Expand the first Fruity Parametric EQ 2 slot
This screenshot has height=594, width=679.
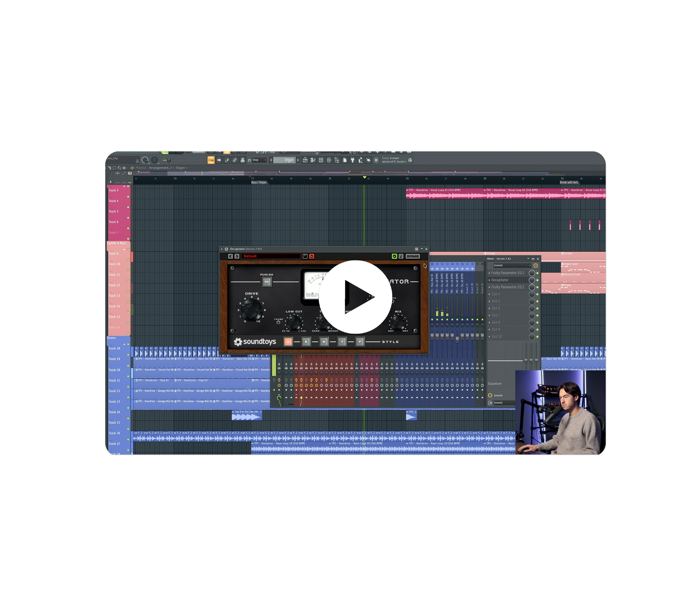coord(489,273)
